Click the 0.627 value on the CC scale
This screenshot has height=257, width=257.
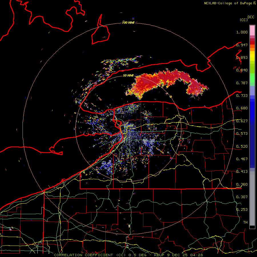point(242,121)
